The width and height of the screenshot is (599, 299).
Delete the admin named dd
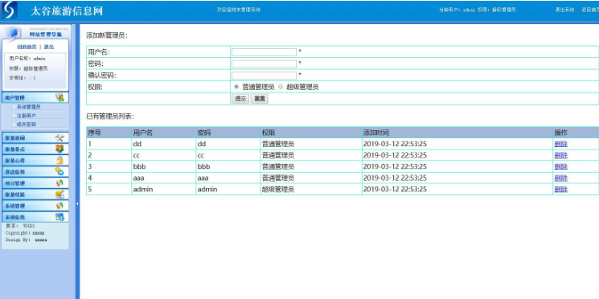pyautogui.click(x=560, y=145)
